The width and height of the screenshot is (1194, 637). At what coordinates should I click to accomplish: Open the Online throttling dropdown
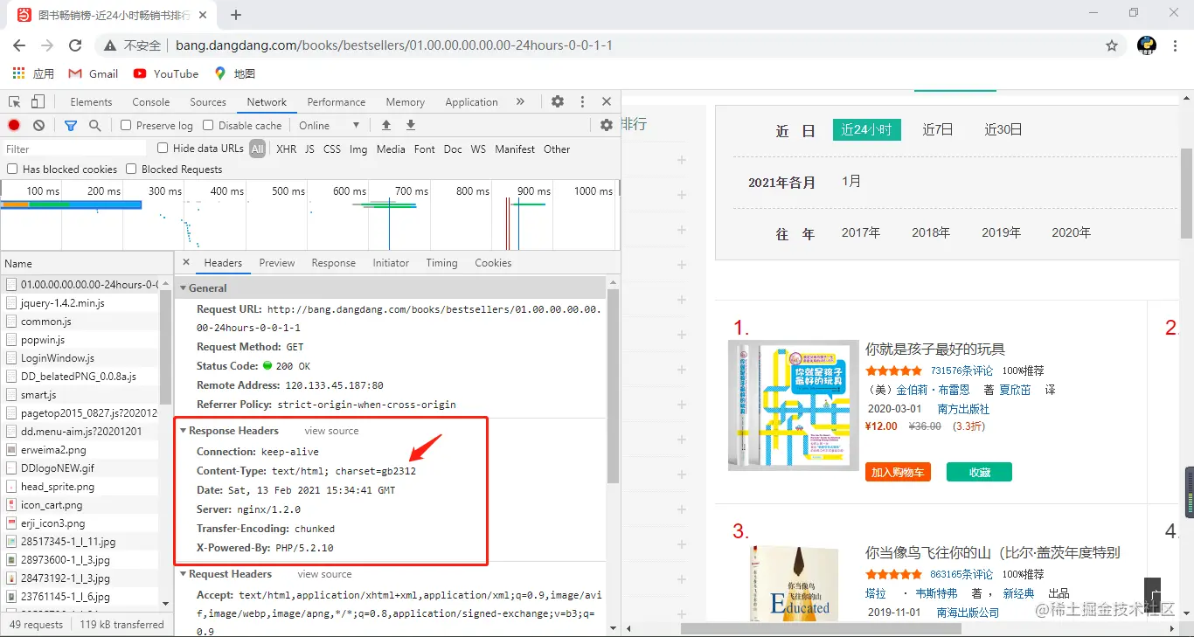coord(329,125)
